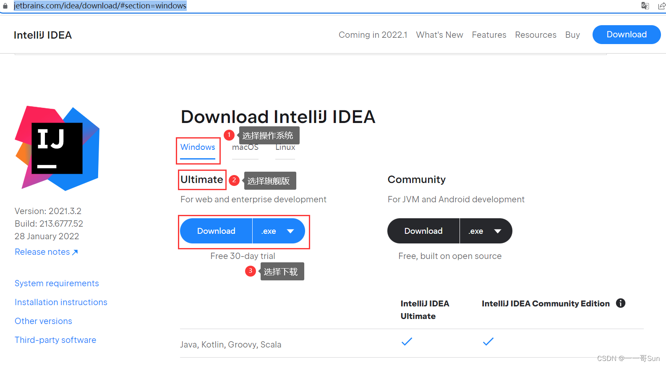Click the Ultimate checkmark for Java, Kotlin row

[407, 341]
